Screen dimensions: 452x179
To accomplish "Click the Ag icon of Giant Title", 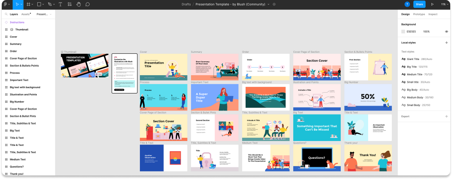I will point(403,59).
